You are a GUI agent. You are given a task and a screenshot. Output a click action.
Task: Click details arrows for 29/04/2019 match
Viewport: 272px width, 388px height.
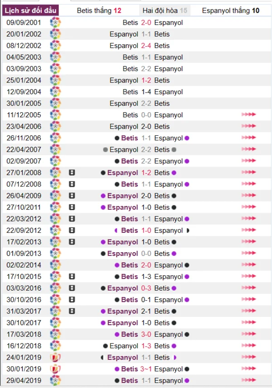(249, 380)
